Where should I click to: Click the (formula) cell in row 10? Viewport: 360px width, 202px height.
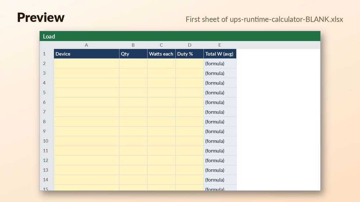[220, 141]
